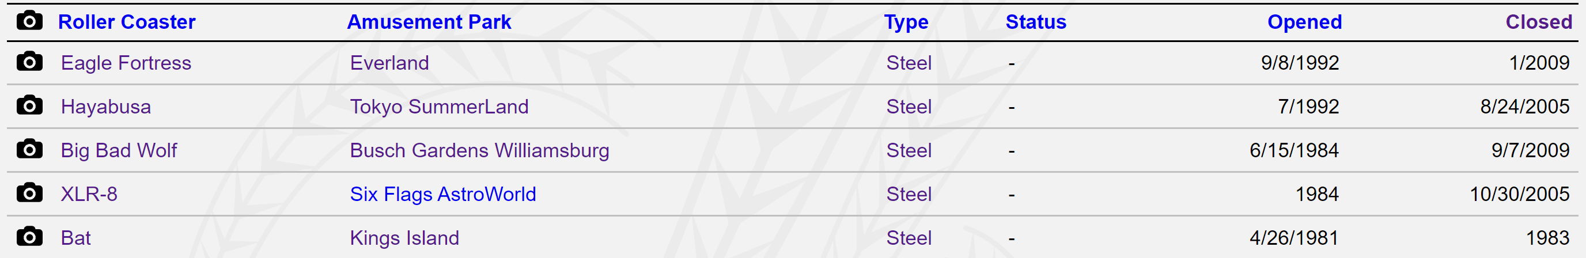Go to Big Bad Wolf coaster page
Image resolution: width=1586 pixels, height=258 pixels.
[x=119, y=151]
